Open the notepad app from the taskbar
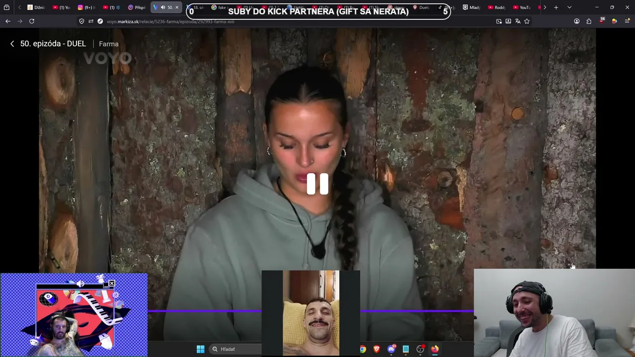635x357 pixels. (x=406, y=349)
